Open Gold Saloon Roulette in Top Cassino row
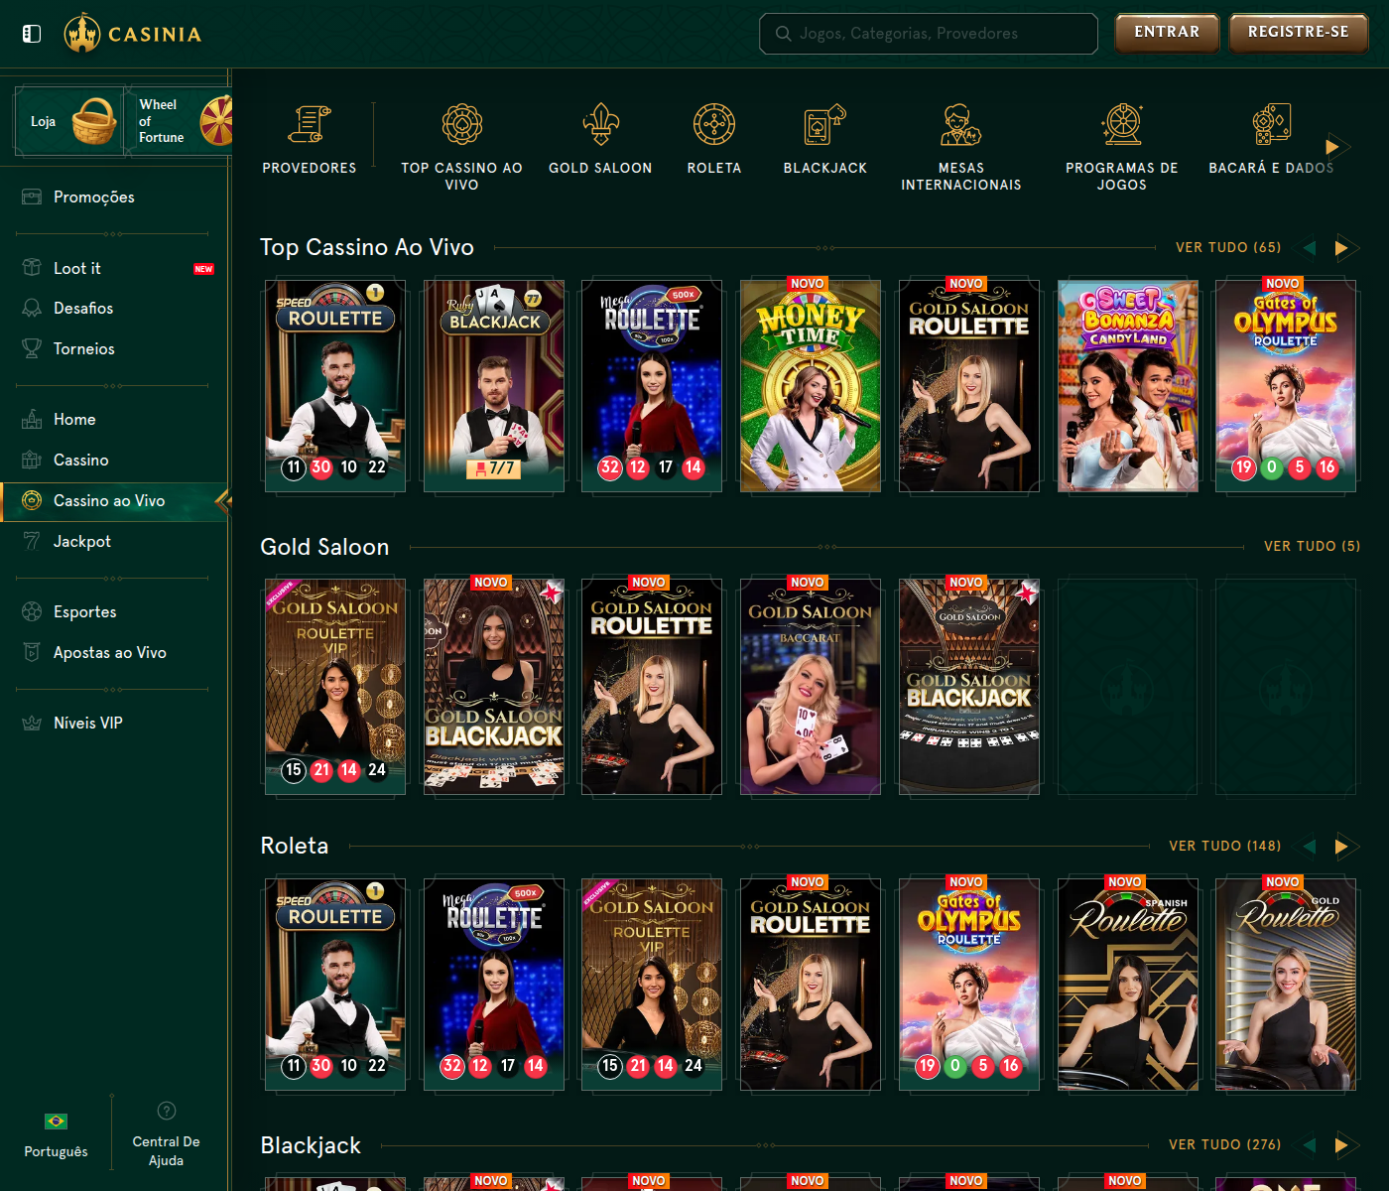 (x=969, y=386)
